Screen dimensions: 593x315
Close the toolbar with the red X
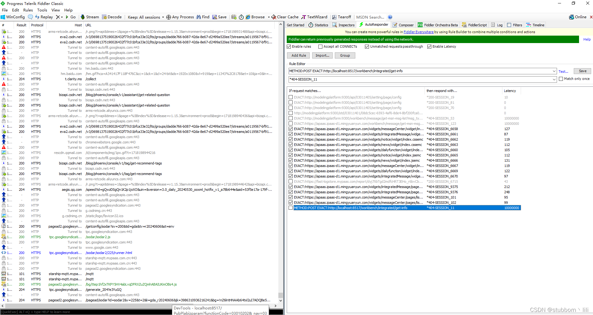tap(591, 17)
